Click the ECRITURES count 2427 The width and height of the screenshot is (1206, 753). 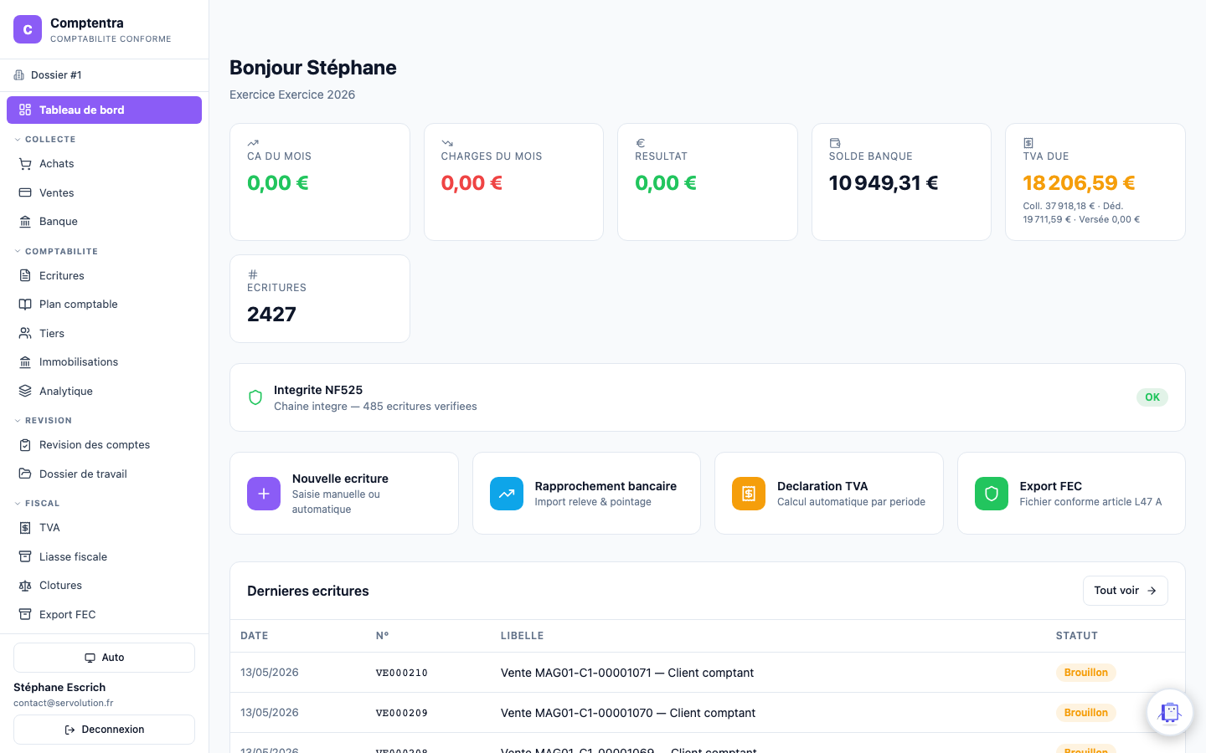pyautogui.click(x=271, y=315)
